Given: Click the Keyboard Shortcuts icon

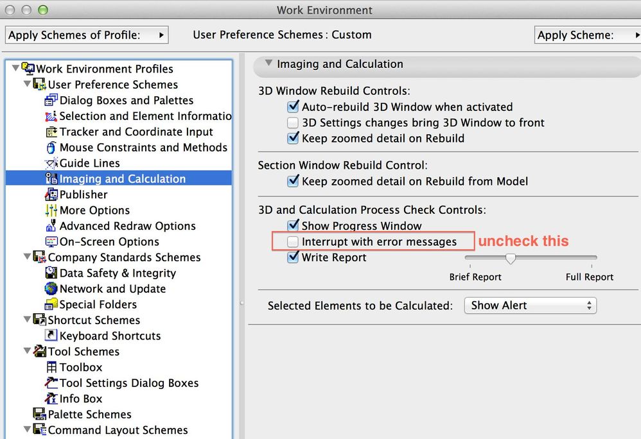Looking at the screenshot, I should click(x=51, y=336).
